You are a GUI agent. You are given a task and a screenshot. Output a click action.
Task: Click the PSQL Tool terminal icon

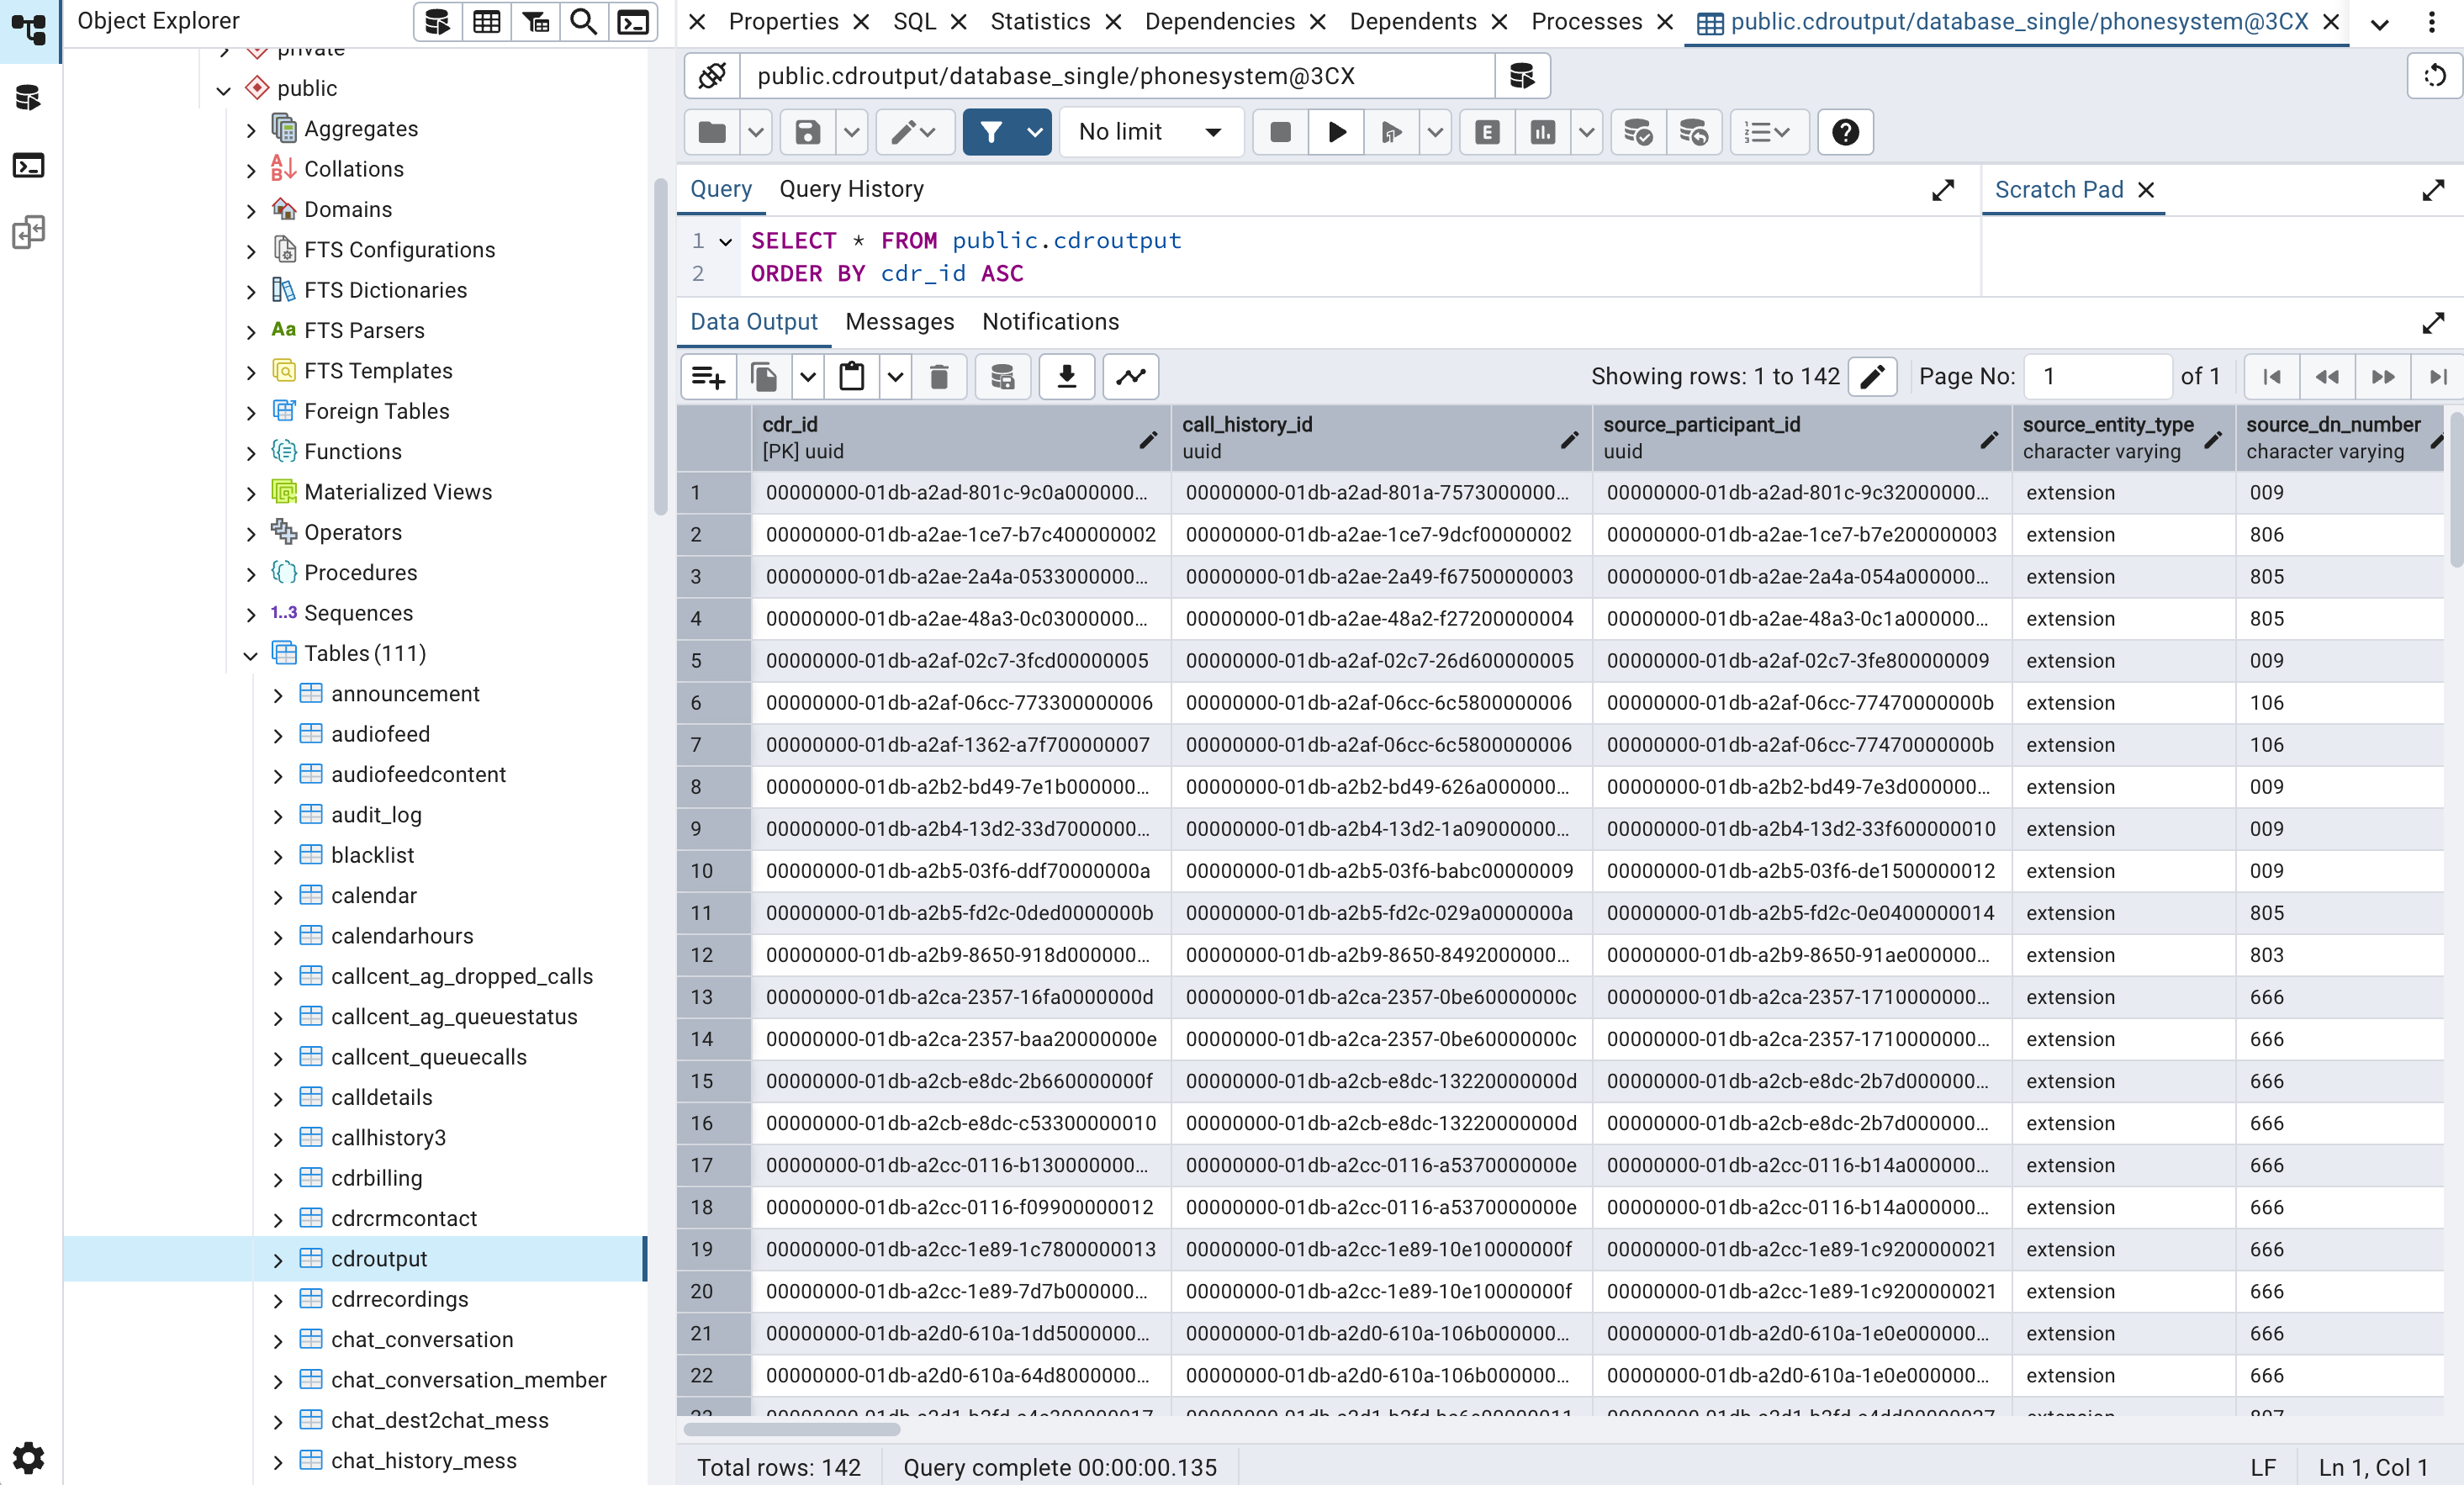point(633,22)
